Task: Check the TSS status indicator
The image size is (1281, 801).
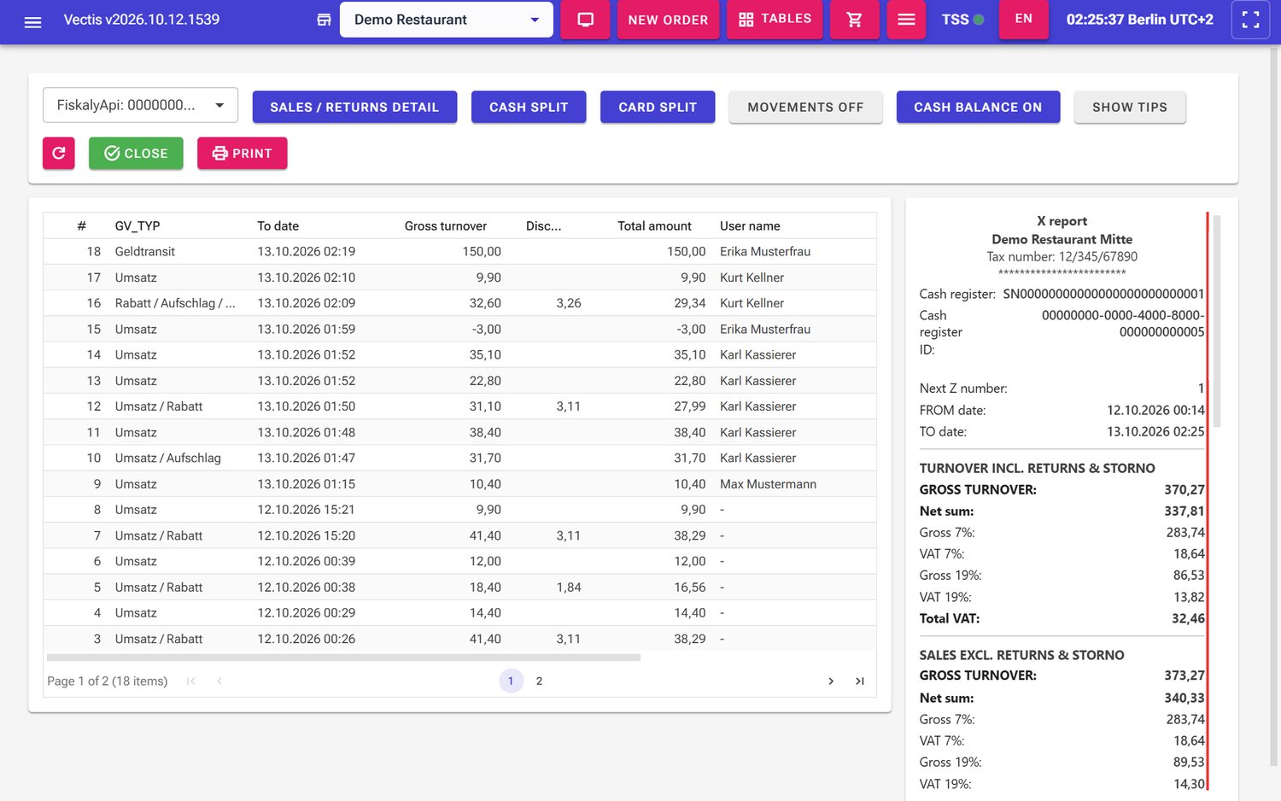Action: [962, 20]
